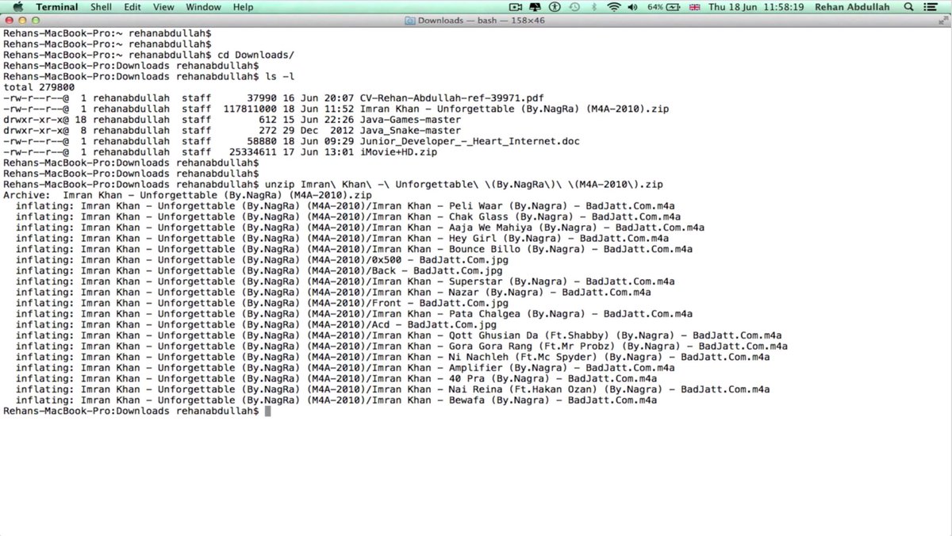952x536 pixels.
Task: Click the unzip command line
Action: click(333, 184)
